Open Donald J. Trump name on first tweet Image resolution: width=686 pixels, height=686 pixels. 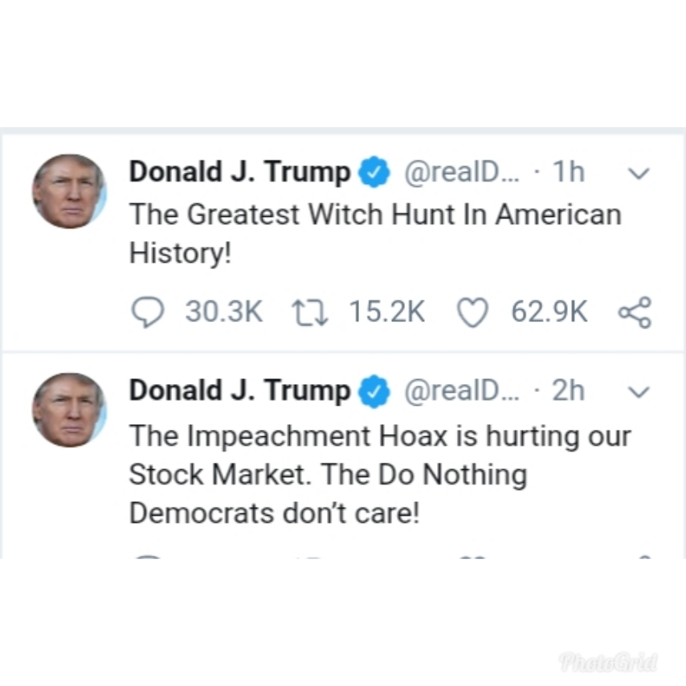click(239, 172)
